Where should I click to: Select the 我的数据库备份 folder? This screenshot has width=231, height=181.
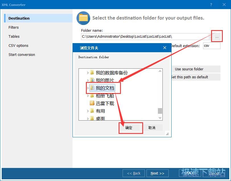tap(112, 73)
